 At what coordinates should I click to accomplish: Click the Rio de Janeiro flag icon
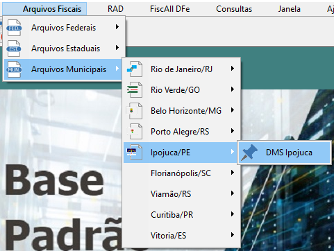click(x=135, y=69)
